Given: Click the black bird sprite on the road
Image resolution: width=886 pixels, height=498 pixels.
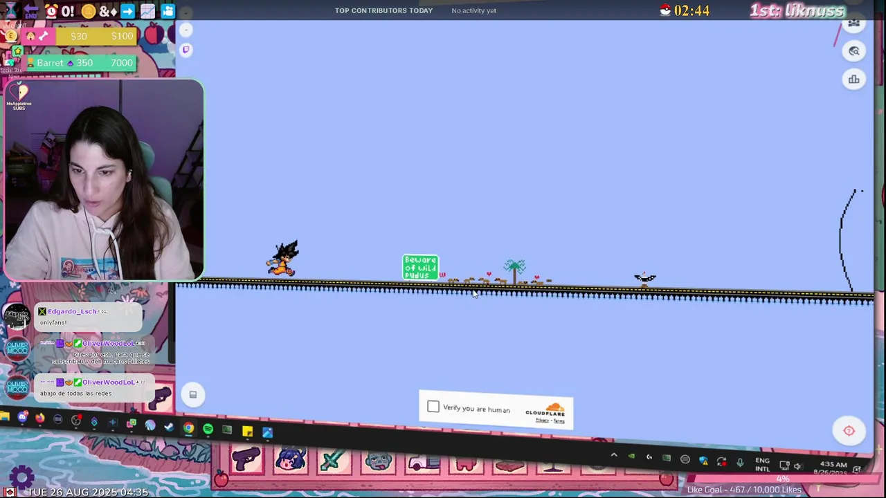Looking at the screenshot, I should pos(645,278).
